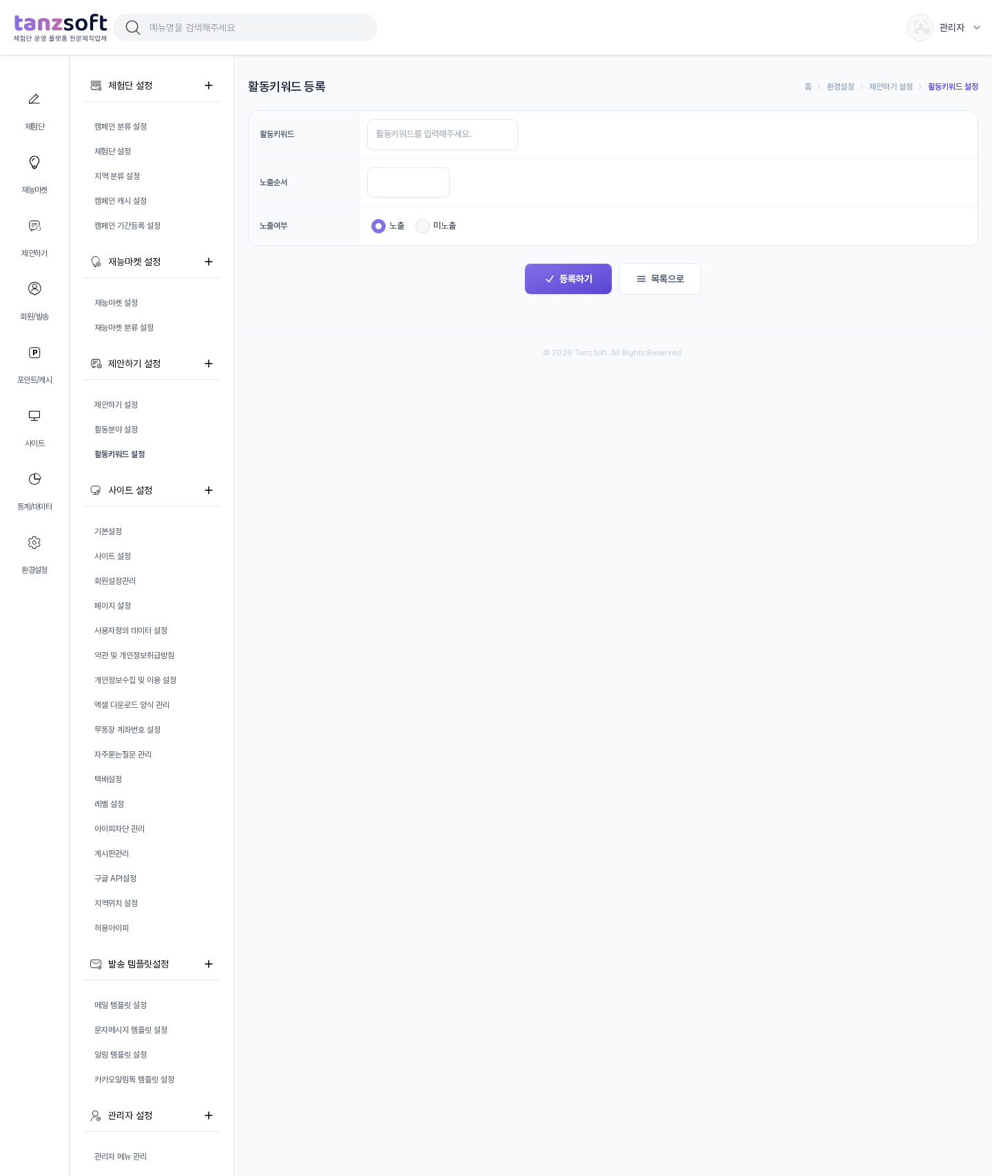Click the 목록으로 button

click(660, 279)
